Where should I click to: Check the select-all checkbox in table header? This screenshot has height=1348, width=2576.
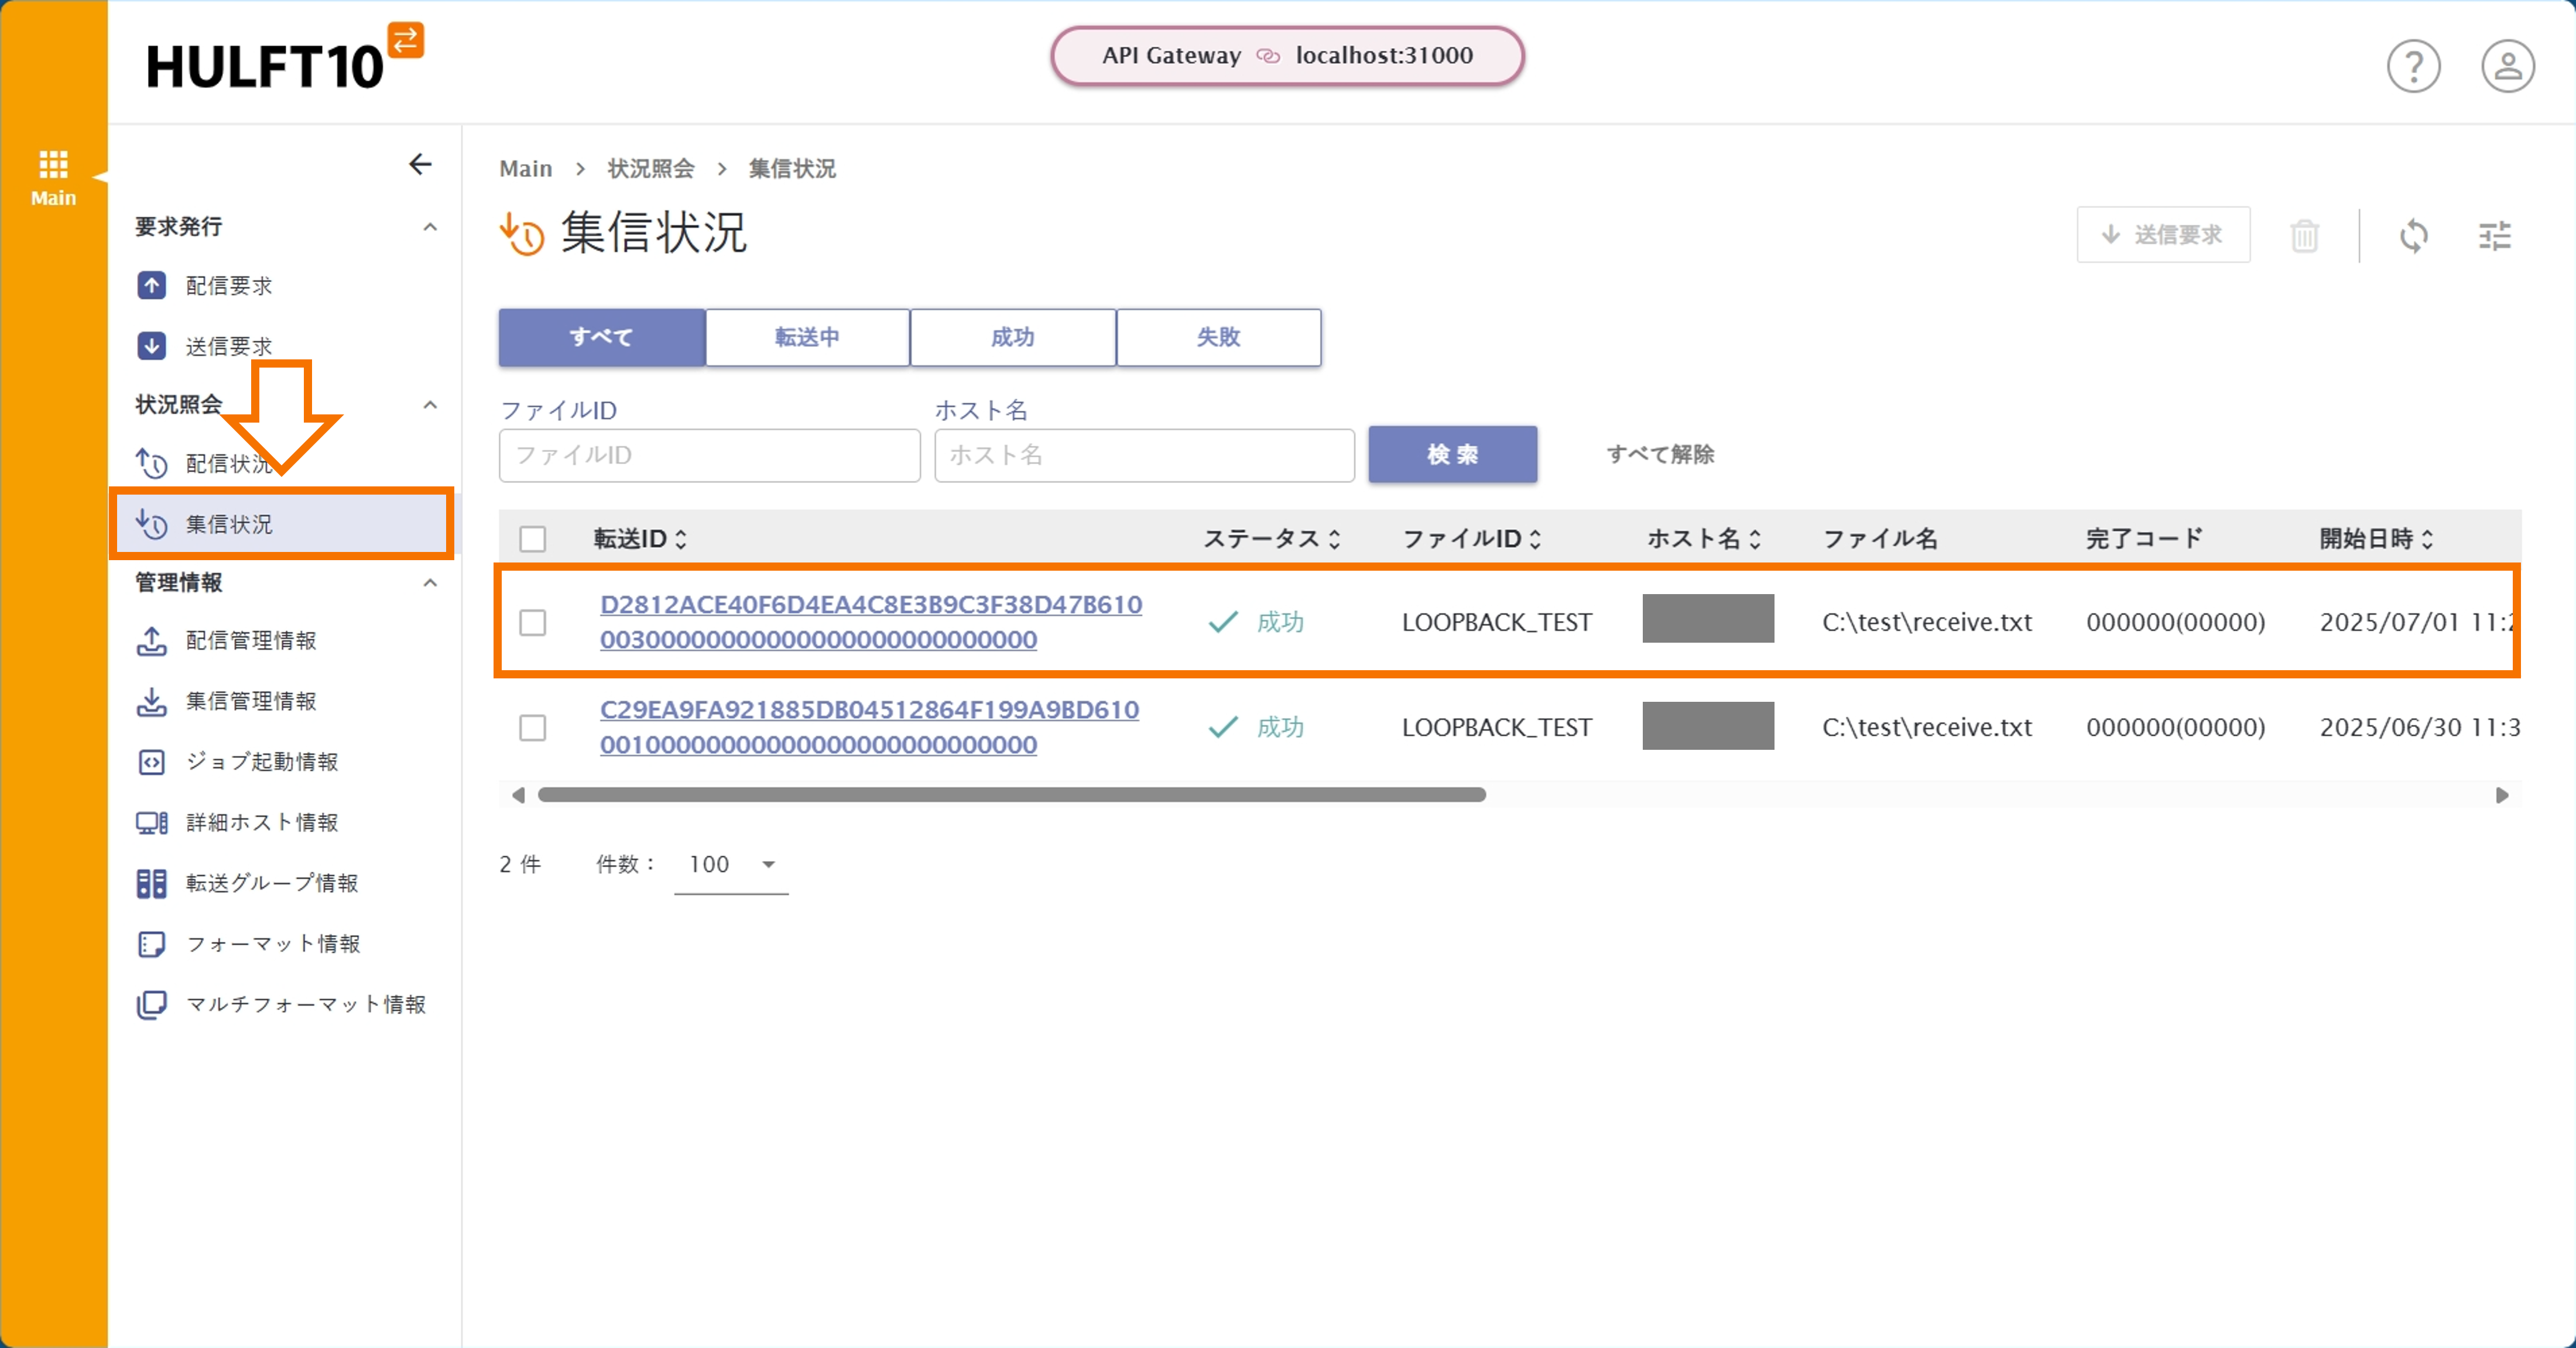[x=533, y=539]
